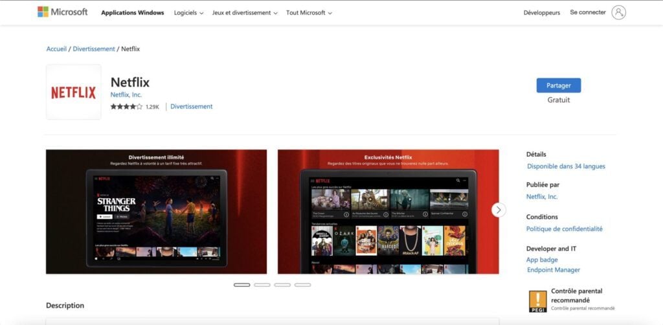
Task: Open Applications Windows nav item
Action: coord(132,13)
